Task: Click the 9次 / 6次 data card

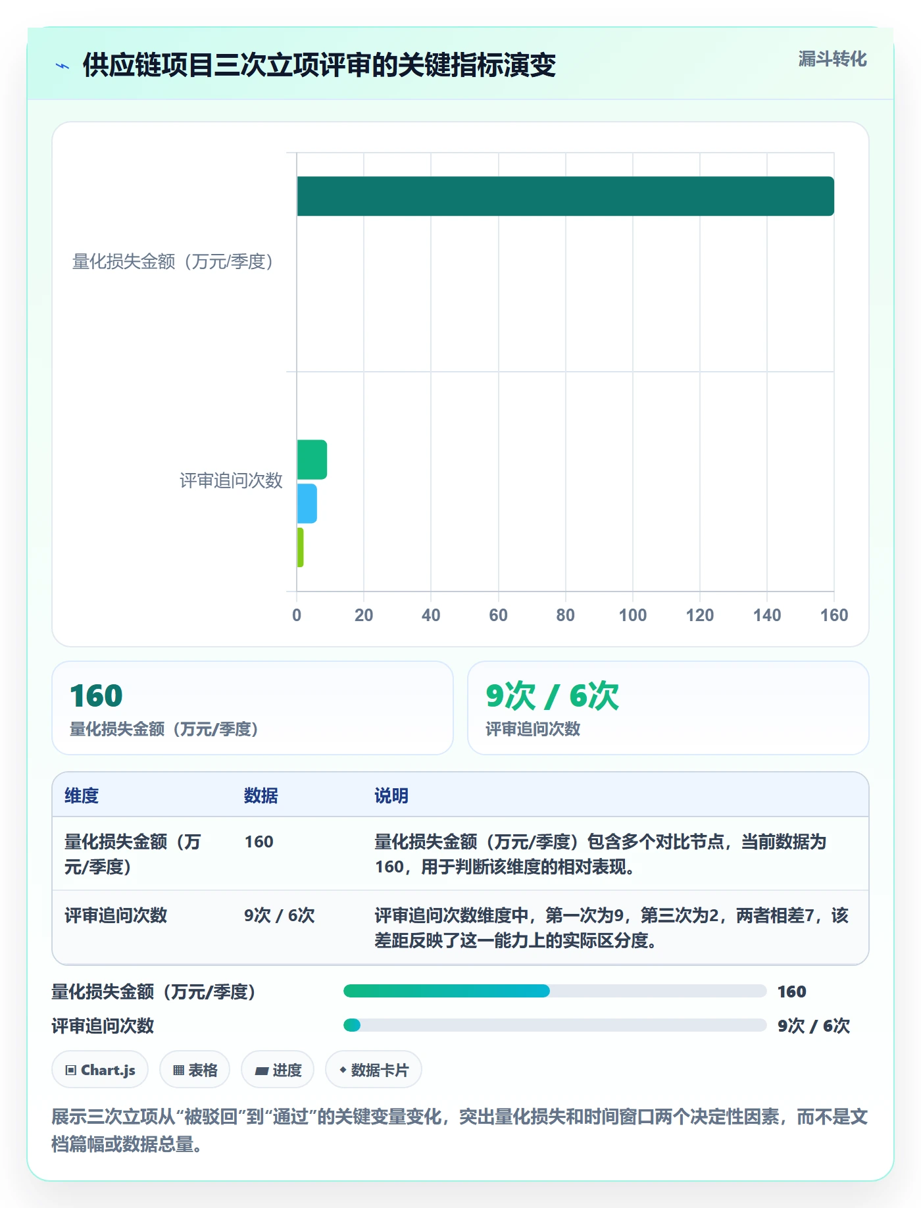Action: (x=668, y=708)
